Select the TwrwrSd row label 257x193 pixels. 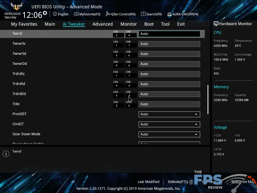pos(19,54)
